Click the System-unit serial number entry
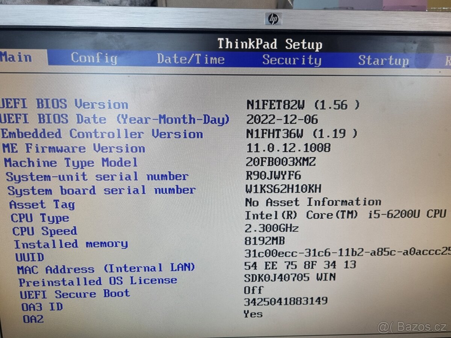The image size is (451, 338). coord(96,177)
